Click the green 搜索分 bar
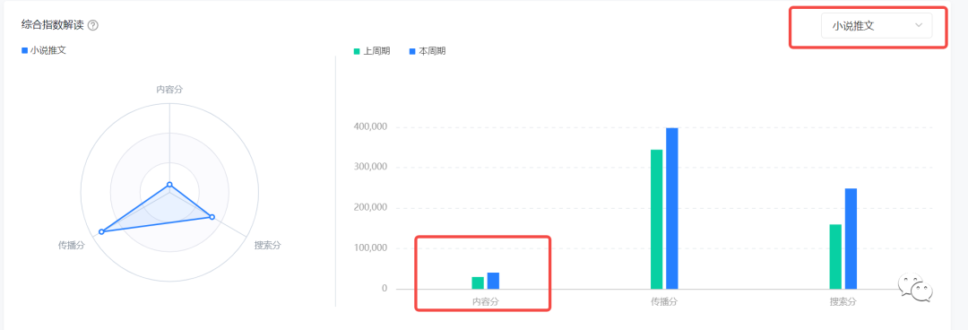This screenshot has width=968, height=330. [x=835, y=256]
